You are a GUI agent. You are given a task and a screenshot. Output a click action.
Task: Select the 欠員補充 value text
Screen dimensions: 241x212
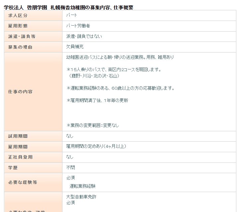[x=75, y=47]
